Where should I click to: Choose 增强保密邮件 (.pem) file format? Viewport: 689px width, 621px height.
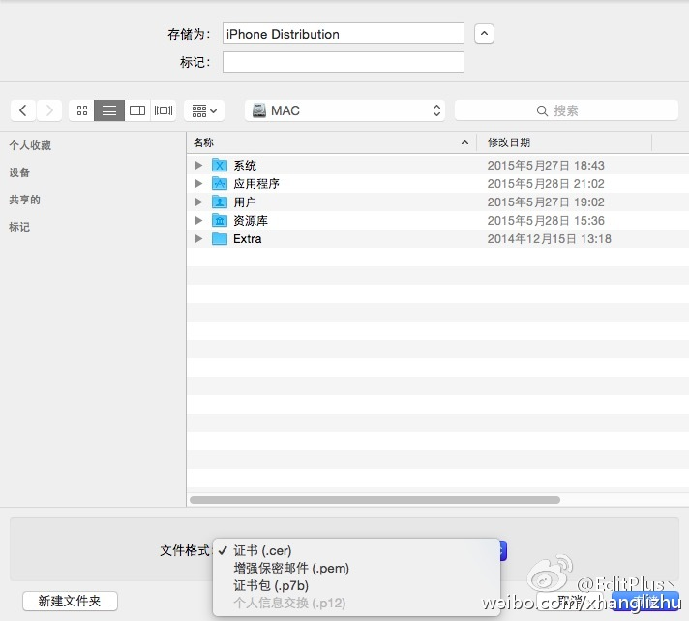356,569
